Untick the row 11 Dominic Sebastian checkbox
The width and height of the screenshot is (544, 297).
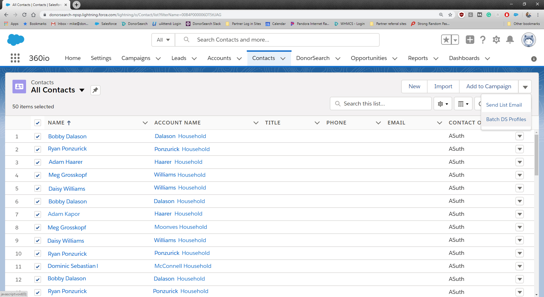coord(38,266)
